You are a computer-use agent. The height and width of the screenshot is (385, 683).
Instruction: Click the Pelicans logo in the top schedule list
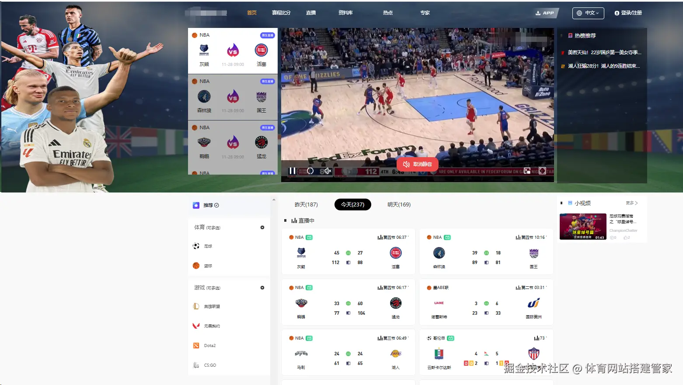(x=204, y=143)
